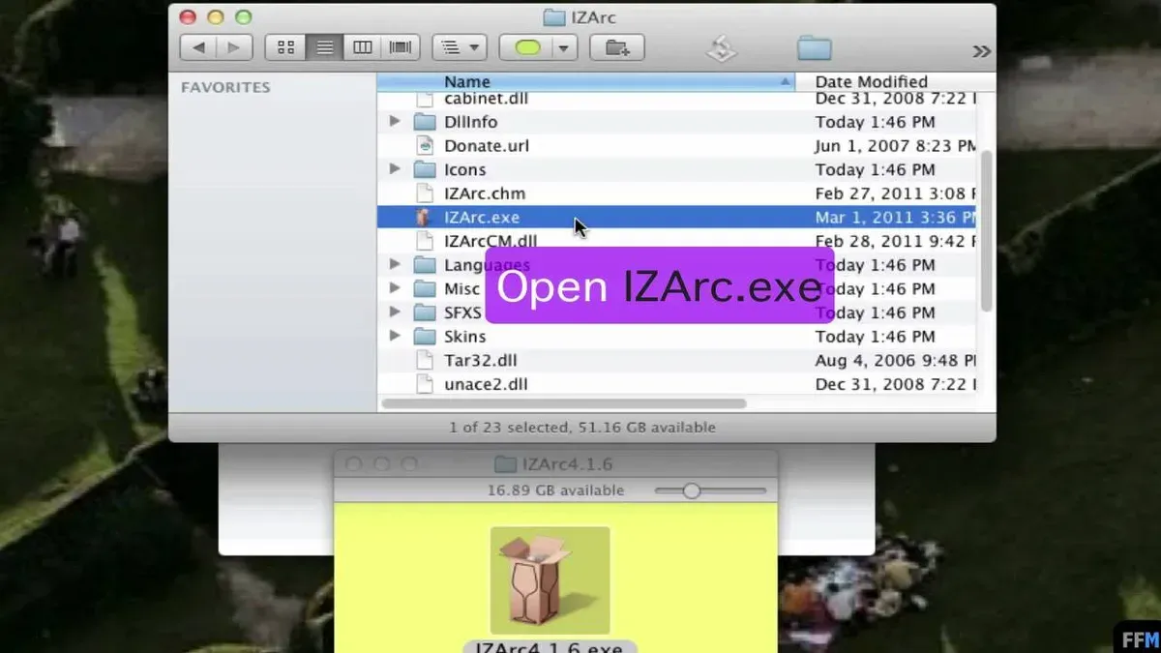Open the arrange-by dropdown in toolbar
This screenshot has height=653, width=1161.
tap(459, 47)
